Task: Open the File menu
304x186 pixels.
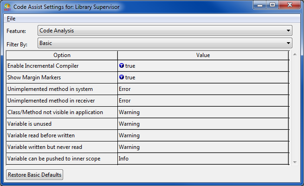Action: (11, 19)
